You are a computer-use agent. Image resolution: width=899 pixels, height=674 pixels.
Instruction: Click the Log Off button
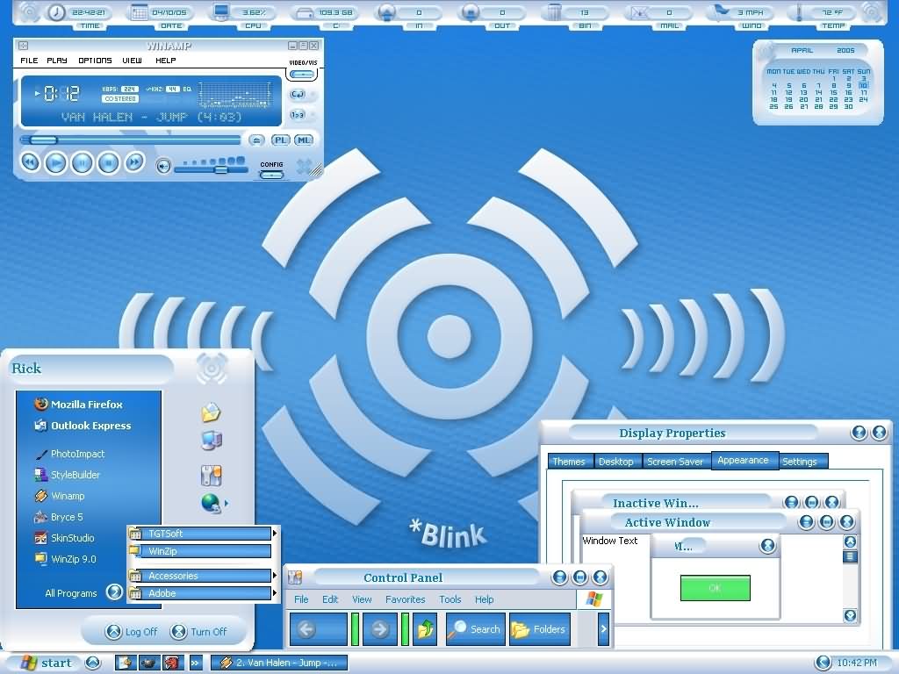click(132, 632)
